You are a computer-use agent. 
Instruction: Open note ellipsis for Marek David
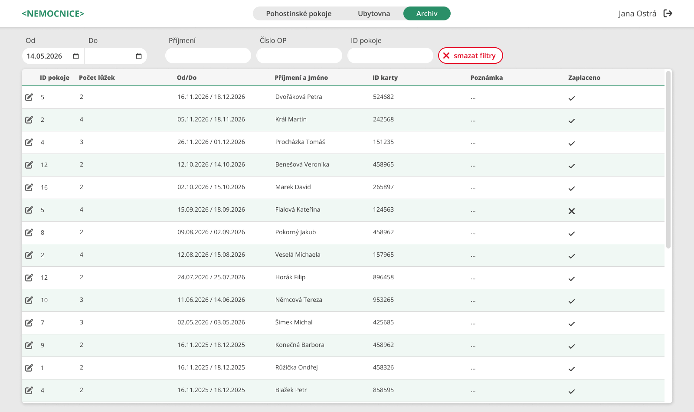tap(473, 188)
